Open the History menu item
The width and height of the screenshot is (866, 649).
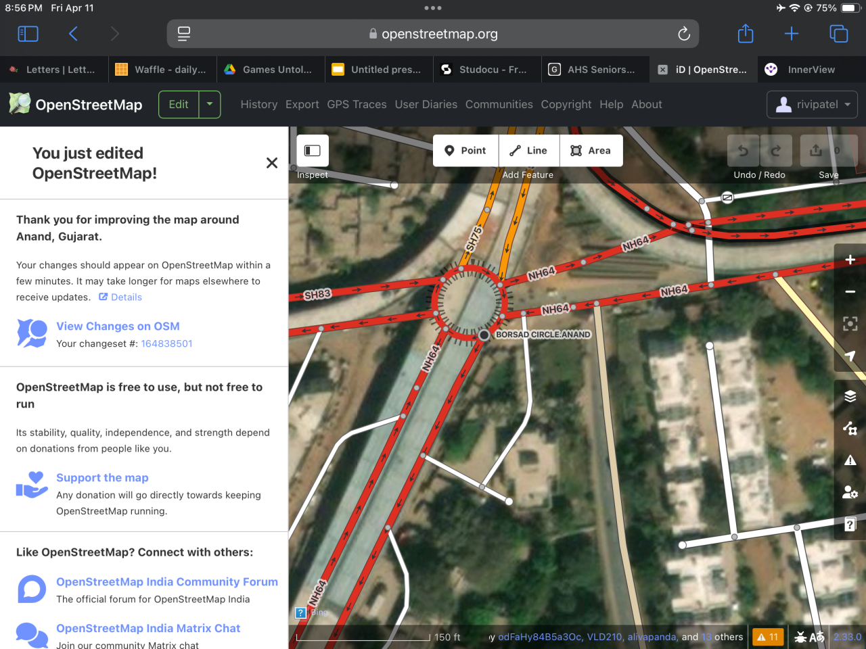point(259,105)
